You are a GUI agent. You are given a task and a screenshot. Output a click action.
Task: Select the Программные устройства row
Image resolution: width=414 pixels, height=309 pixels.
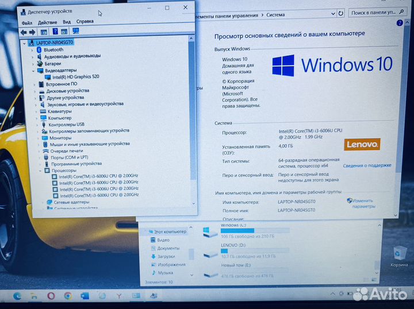click(76, 164)
